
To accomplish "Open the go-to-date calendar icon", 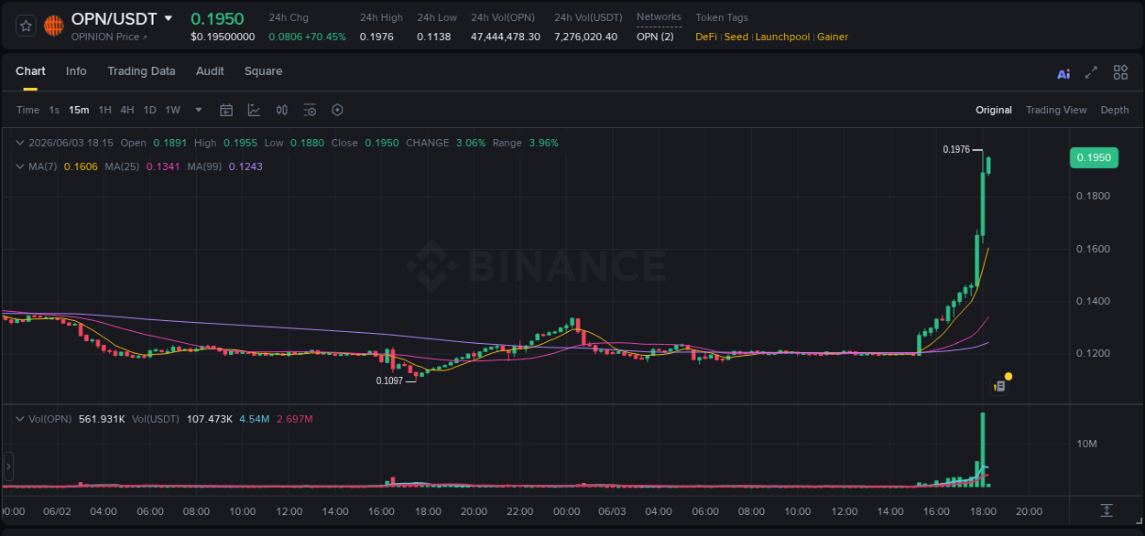I will coord(226,110).
